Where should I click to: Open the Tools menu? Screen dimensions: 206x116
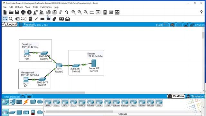point(35,7)
